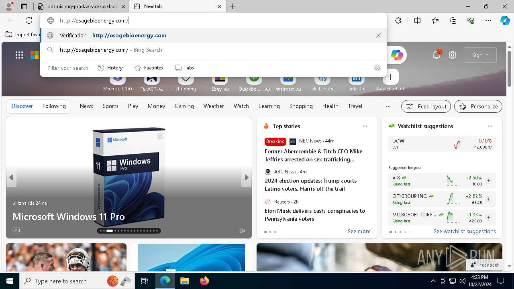The width and height of the screenshot is (514, 289).
Task: Select the Discover feed tab
Action: pyautogui.click(x=22, y=106)
